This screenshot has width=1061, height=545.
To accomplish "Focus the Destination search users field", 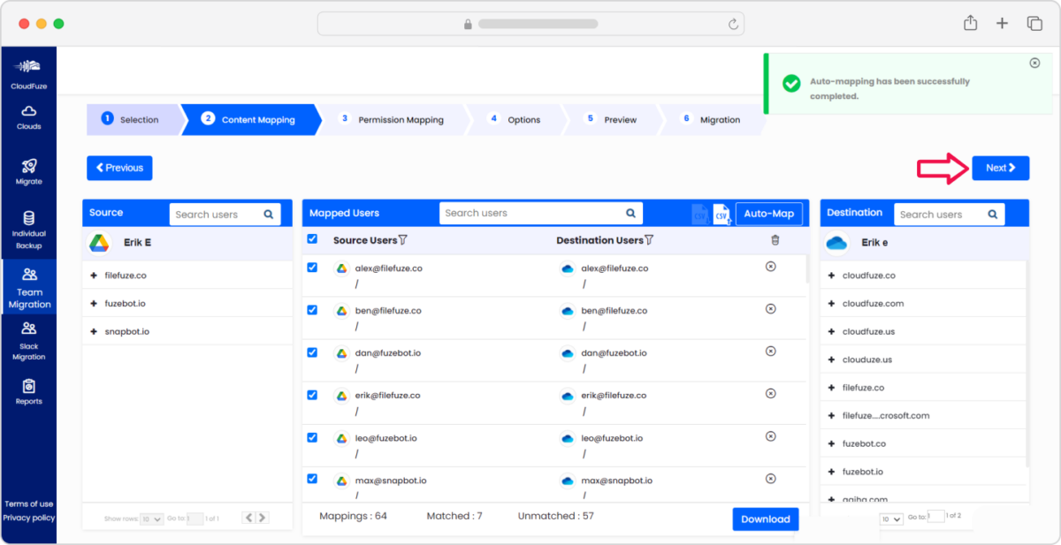I will tap(949, 214).
